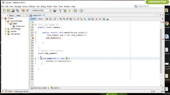Screen dimensions: 170x95
Task: Click Shift Line Right icon
Action: click(92, 19)
